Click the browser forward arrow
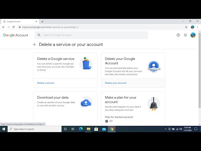This screenshot has height=151, width=201. [x=8, y=27]
